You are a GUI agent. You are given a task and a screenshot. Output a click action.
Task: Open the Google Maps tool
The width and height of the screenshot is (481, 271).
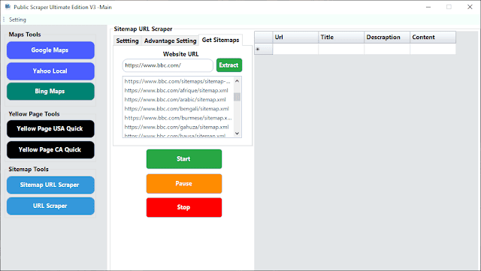[x=50, y=50]
